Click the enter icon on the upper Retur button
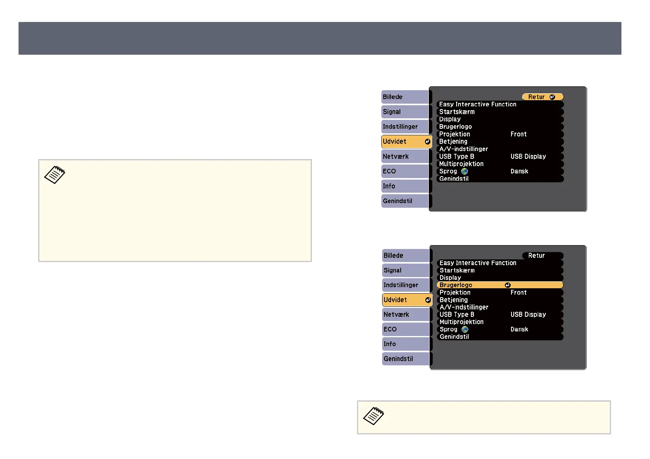The width and height of the screenshot is (650, 459). (x=552, y=97)
